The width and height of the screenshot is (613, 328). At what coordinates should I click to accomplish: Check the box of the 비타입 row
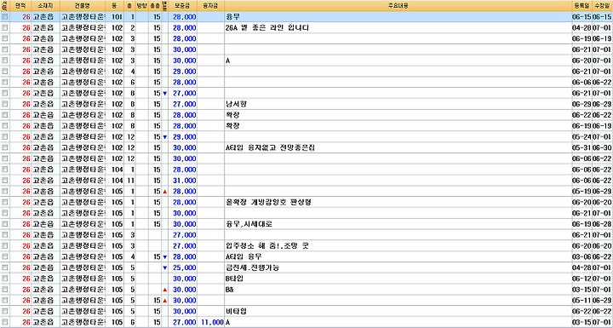pos(5,312)
